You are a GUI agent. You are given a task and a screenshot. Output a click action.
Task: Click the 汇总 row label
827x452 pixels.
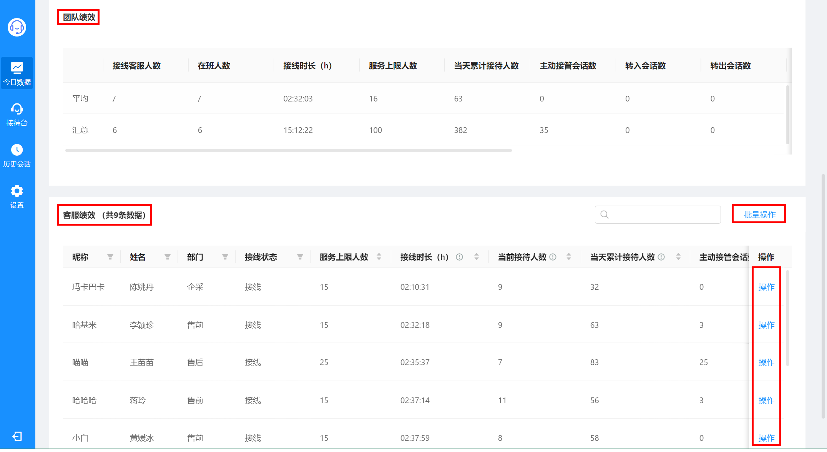coord(80,130)
